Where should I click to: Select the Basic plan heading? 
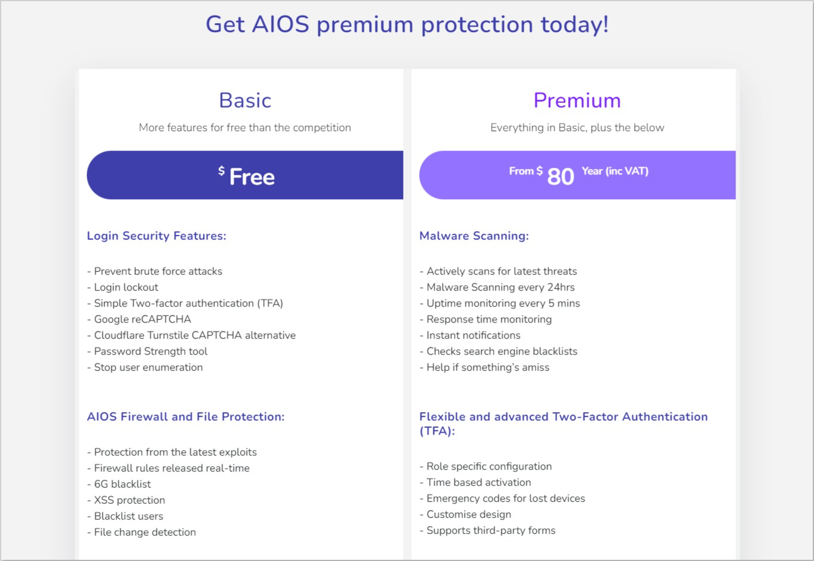point(245,100)
